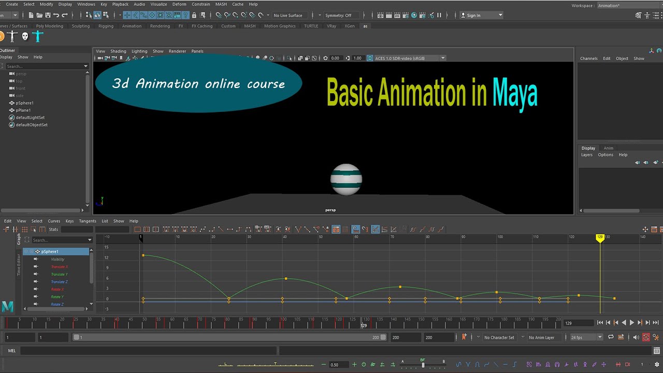Enable snap to curves magnet icon
The width and height of the screenshot is (663, 373).
click(227, 16)
